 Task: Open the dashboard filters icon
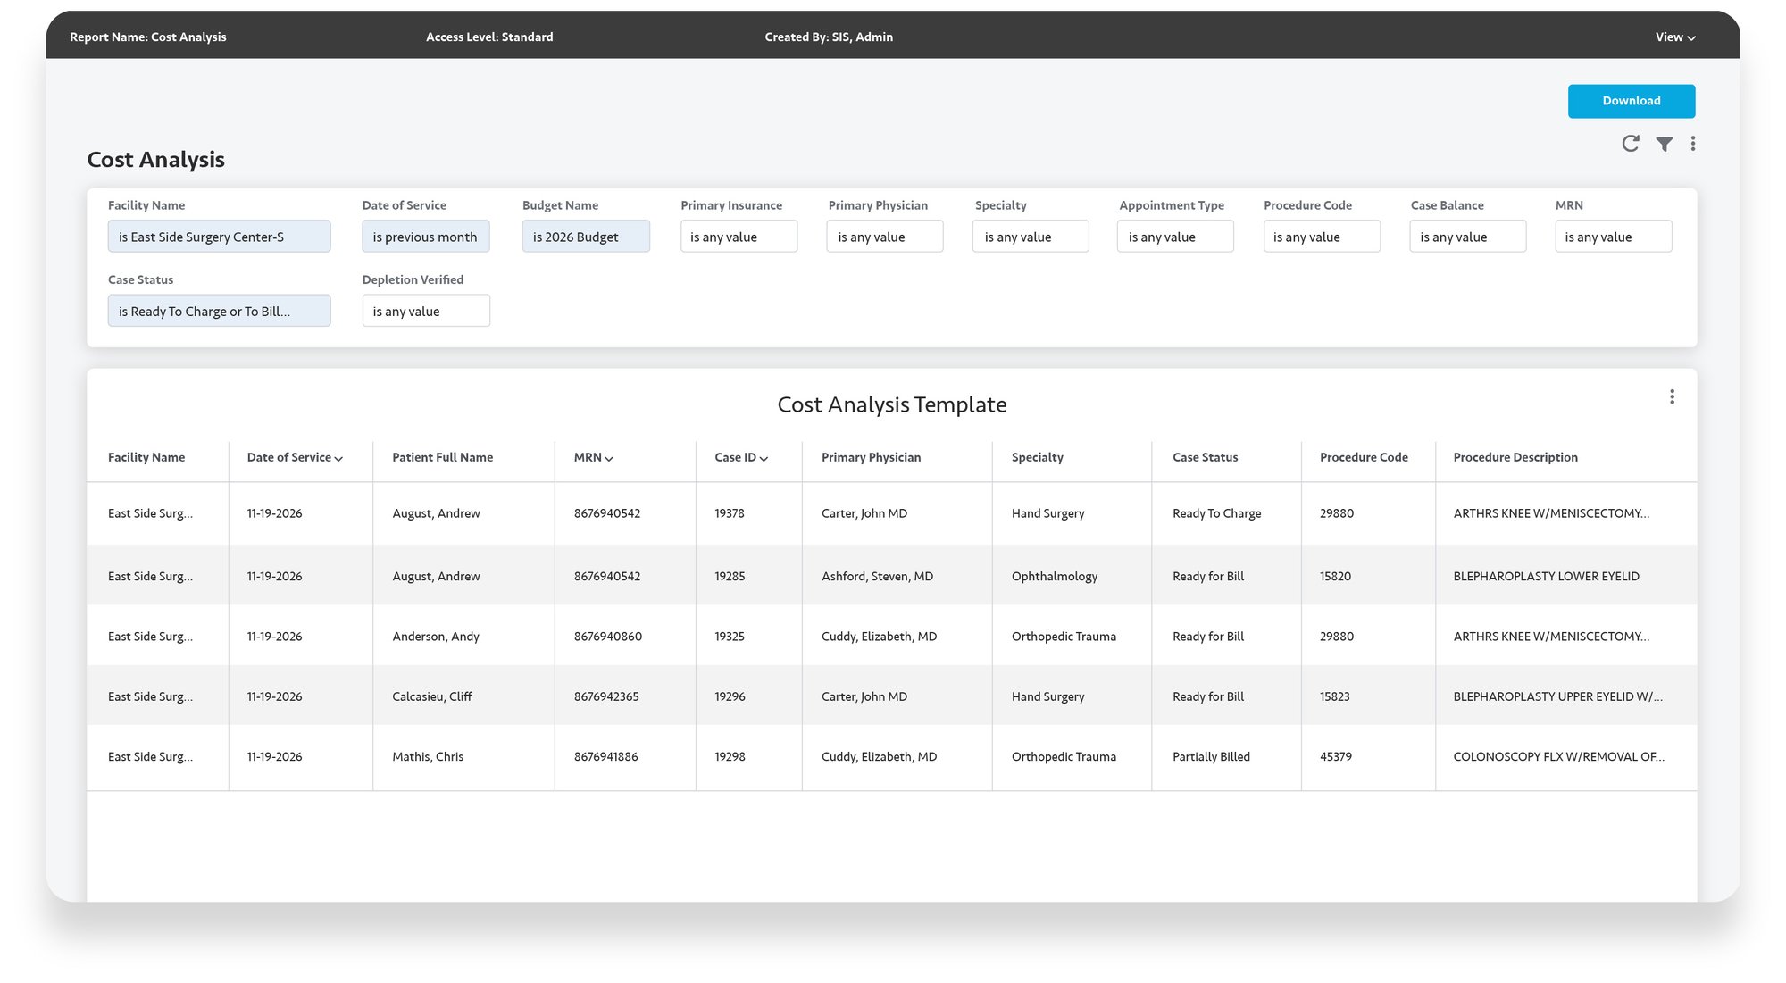1663,143
